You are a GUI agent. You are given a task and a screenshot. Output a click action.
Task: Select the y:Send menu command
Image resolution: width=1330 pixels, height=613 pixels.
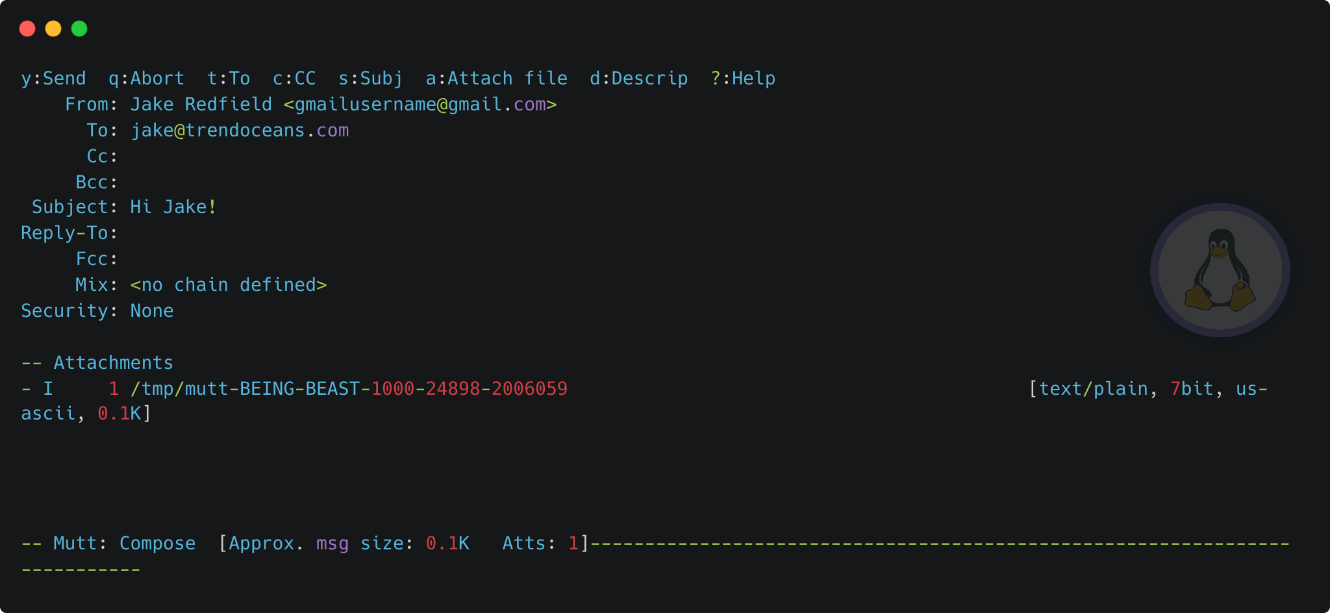coord(53,79)
